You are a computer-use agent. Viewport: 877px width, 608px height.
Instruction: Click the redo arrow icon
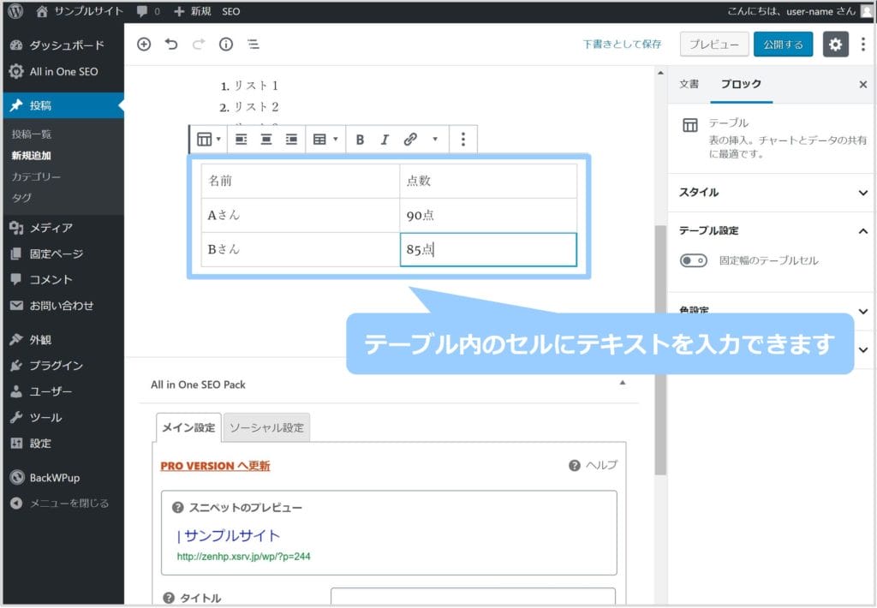199,45
